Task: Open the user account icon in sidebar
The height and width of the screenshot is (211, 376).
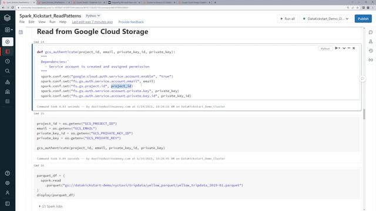Action: pyautogui.click(x=8, y=193)
